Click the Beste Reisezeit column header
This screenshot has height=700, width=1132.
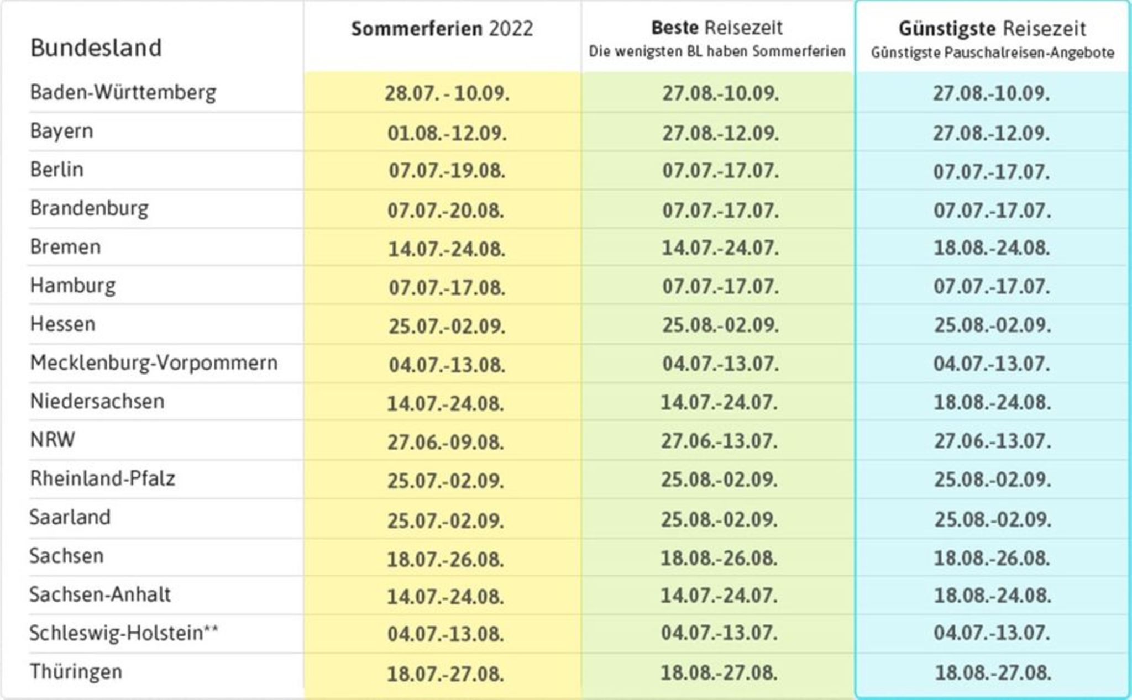coord(717,28)
